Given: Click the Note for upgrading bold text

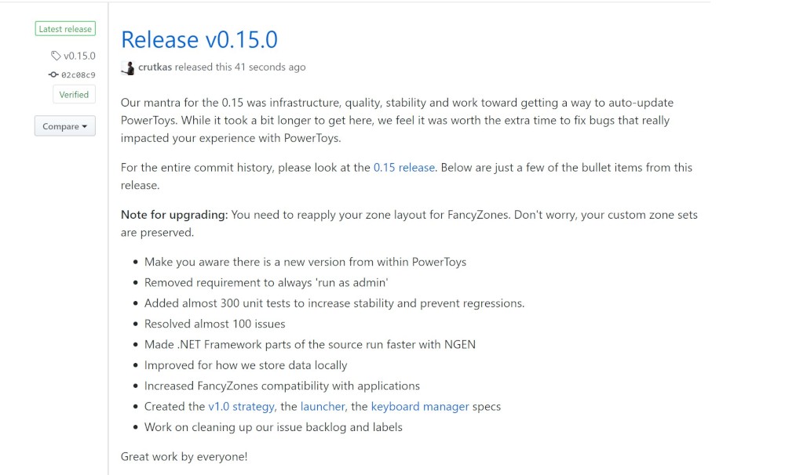Looking at the screenshot, I should 174,215.
